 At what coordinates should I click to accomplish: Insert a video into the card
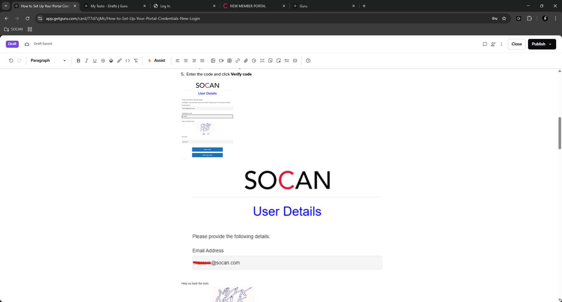point(221,61)
